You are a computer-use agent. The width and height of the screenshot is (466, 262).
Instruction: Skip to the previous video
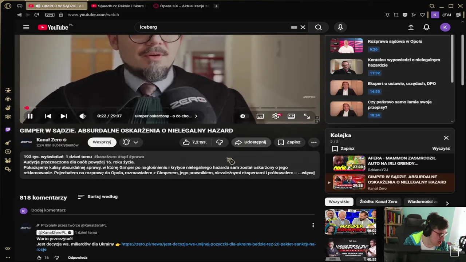[48, 116]
